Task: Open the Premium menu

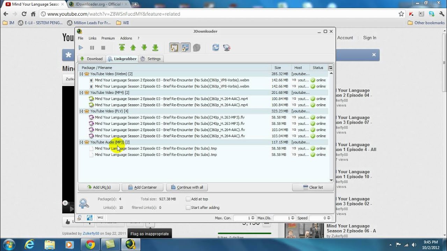Action: pyautogui.click(x=108, y=38)
